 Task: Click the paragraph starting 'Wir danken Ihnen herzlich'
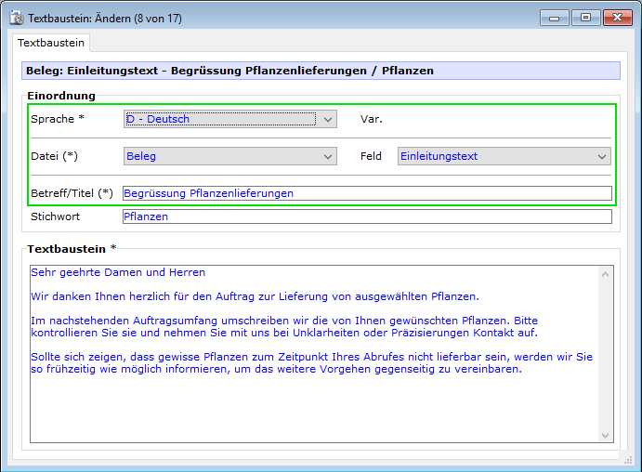(x=254, y=296)
